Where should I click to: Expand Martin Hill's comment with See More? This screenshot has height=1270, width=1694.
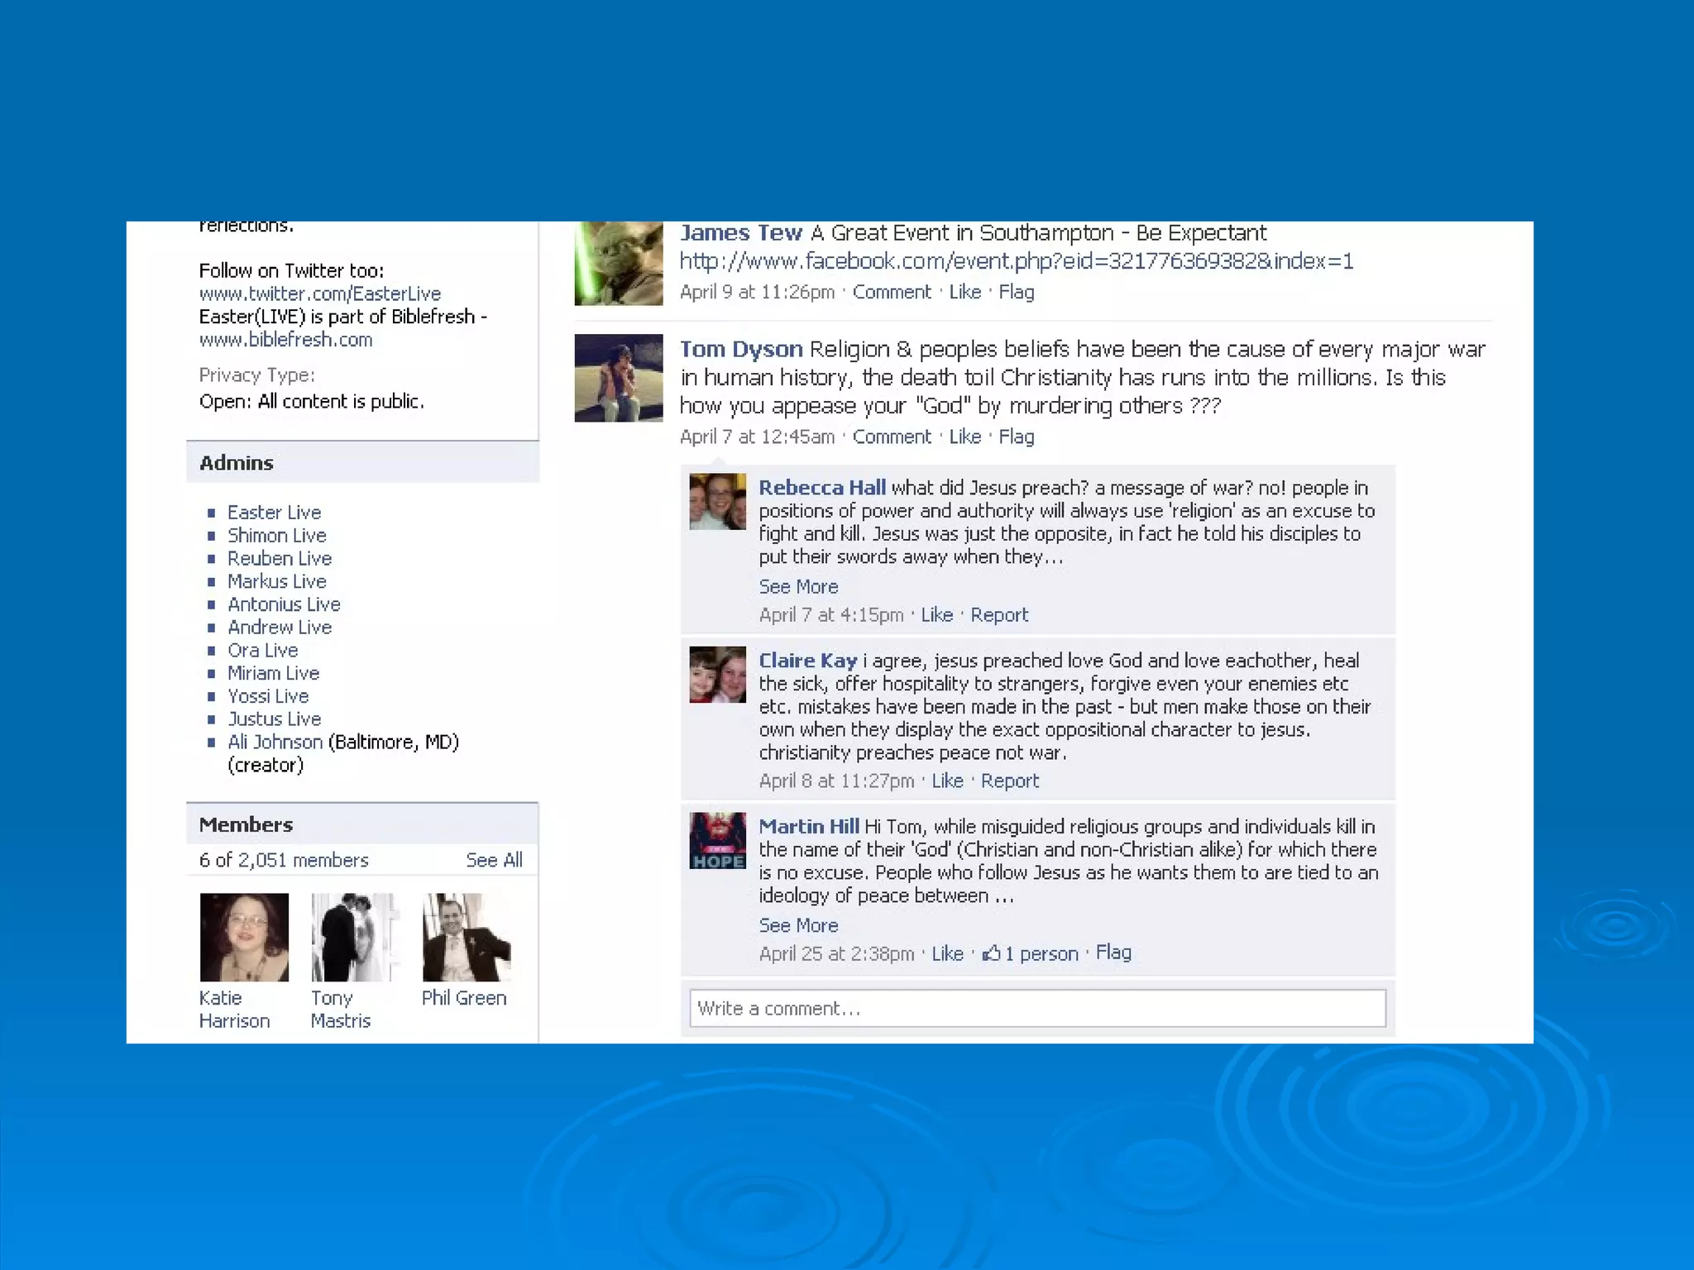798,925
